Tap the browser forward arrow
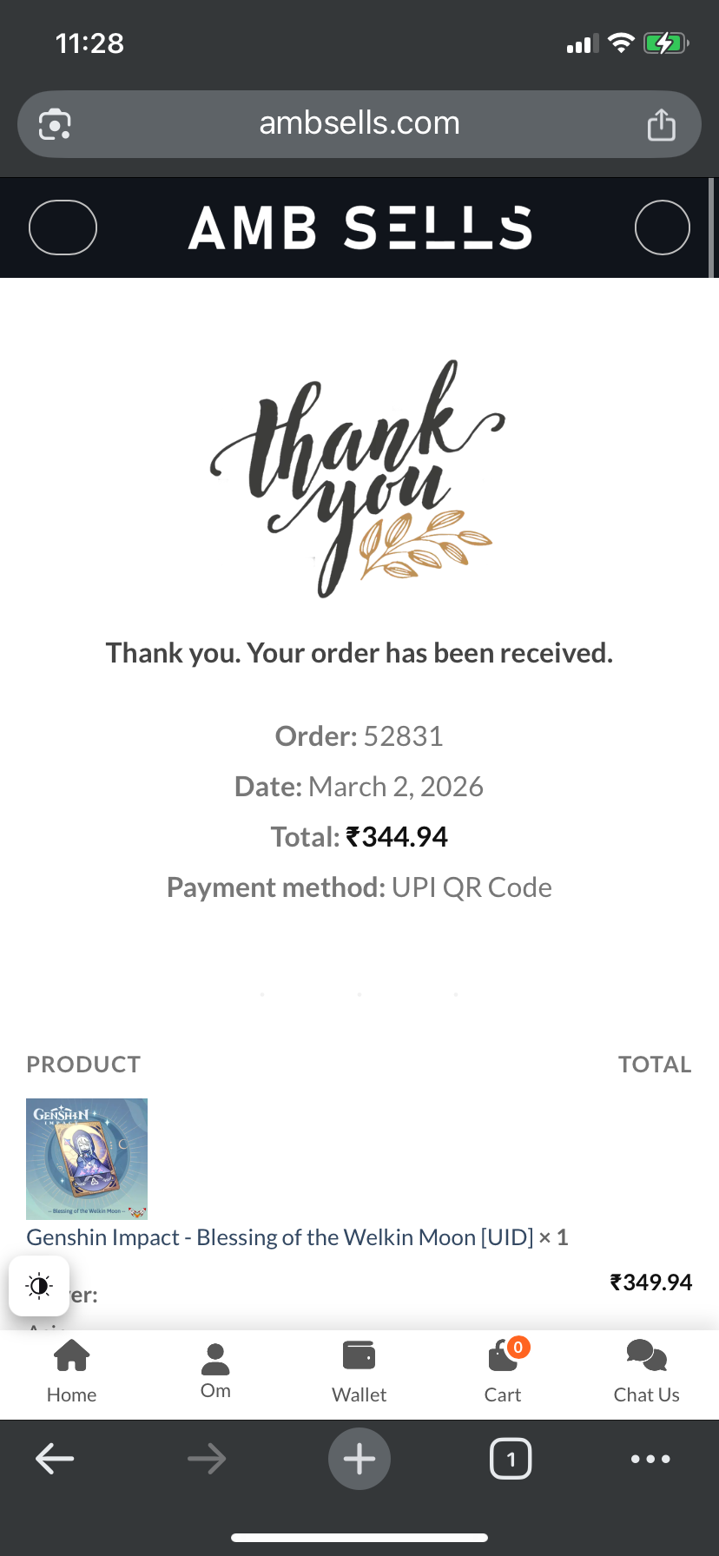 (x=207, y=1459)
